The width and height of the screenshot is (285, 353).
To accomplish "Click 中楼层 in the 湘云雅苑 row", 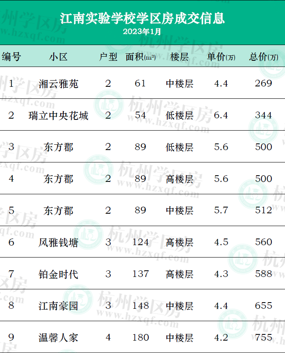I will (x=180, y=84).
